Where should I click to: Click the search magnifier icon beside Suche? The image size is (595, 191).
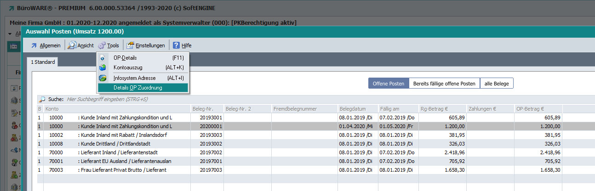42,99
